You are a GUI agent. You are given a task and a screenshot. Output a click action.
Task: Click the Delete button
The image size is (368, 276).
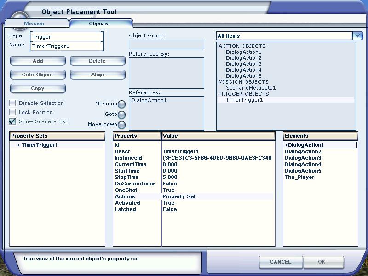pos(98,61)
